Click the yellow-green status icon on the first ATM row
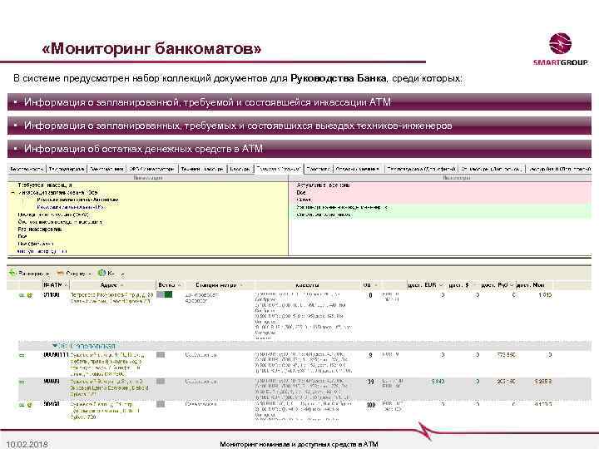Viewport: 599px width, 449px height. point(29,295)
